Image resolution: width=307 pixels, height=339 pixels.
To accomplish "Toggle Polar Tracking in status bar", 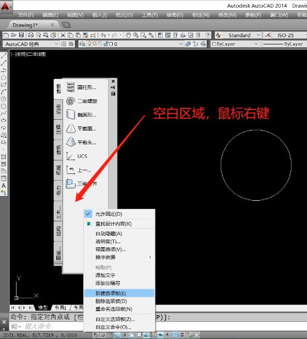I will (x=125, y=335).
